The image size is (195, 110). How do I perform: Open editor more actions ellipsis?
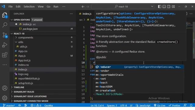[x=191, y=14]
